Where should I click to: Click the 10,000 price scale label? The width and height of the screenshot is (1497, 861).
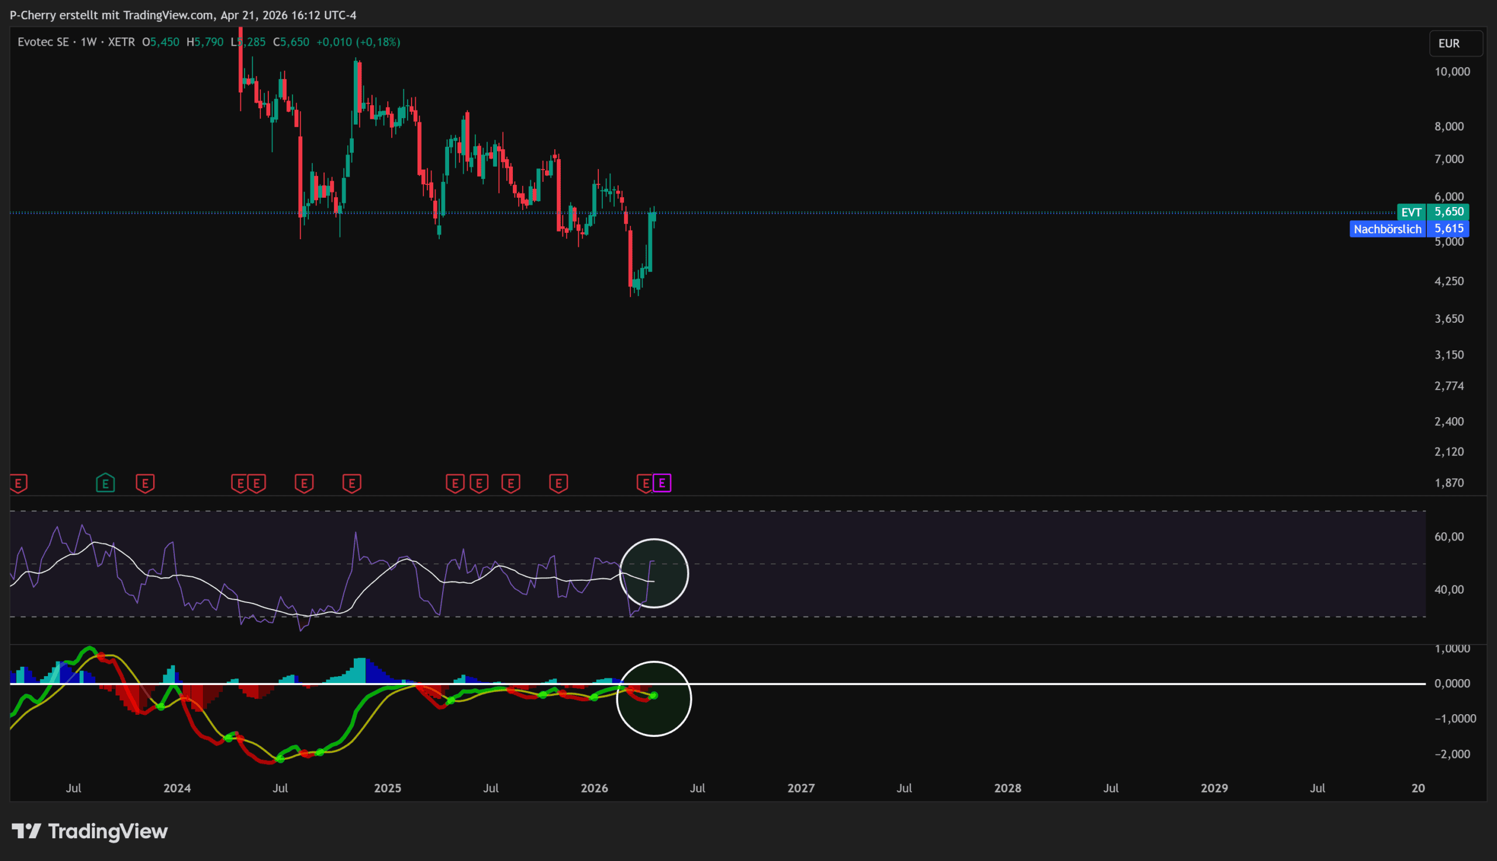[1451, 71]
